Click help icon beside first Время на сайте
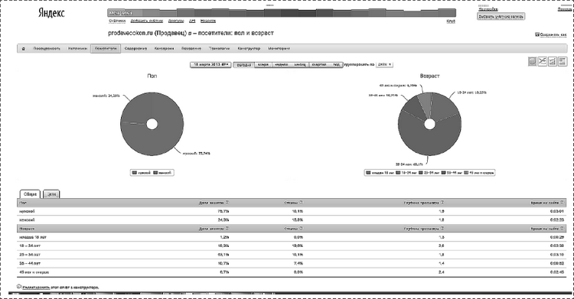Screen dimensions: 574x299 coord(562,203)
